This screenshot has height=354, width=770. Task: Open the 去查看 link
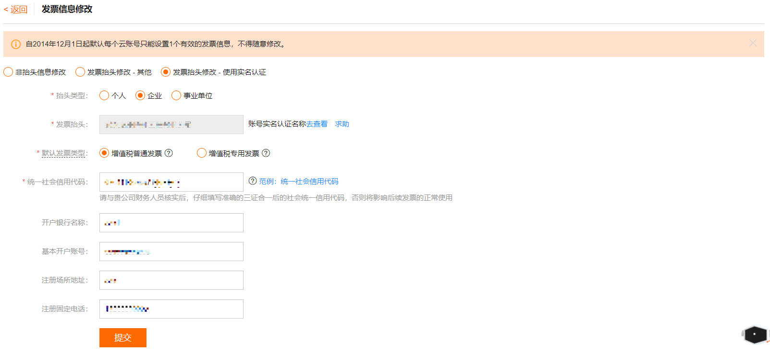(317, 124)
